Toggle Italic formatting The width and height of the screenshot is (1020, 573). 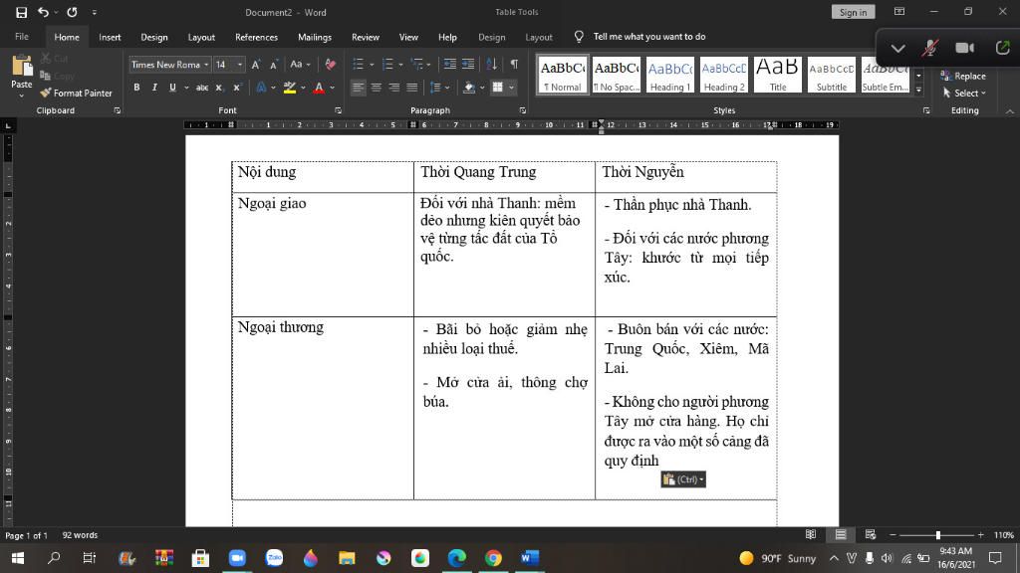154,88
